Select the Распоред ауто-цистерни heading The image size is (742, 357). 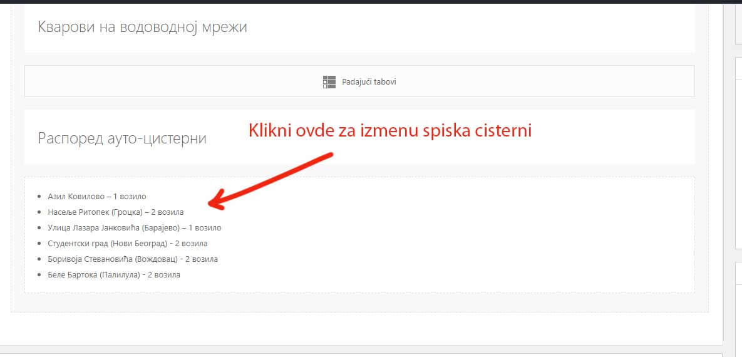point(122,138)
